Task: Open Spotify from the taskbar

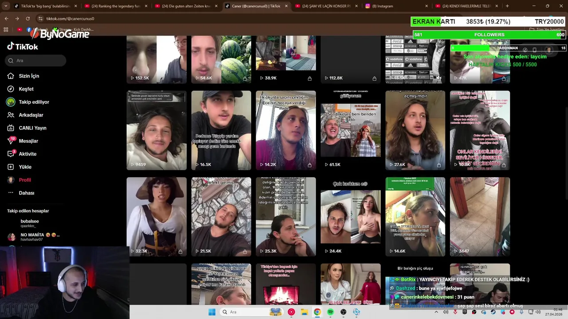Action: [331, 312]
